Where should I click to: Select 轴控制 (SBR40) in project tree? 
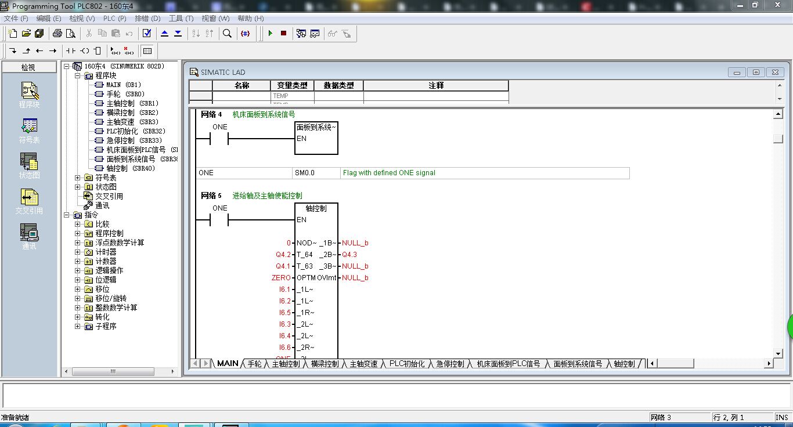130,168
